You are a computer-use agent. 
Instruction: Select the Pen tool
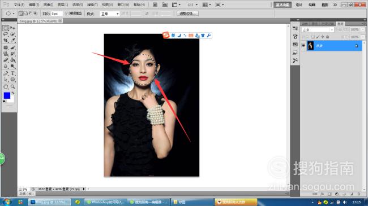point(6,73)
